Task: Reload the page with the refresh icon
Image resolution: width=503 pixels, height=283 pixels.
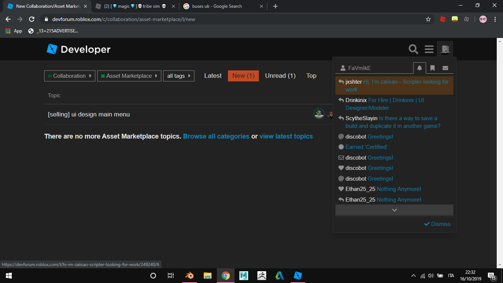Action: [x=32, y=19]
